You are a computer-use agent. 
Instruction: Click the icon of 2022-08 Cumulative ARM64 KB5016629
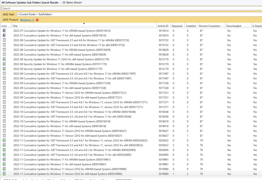point(4,50)
